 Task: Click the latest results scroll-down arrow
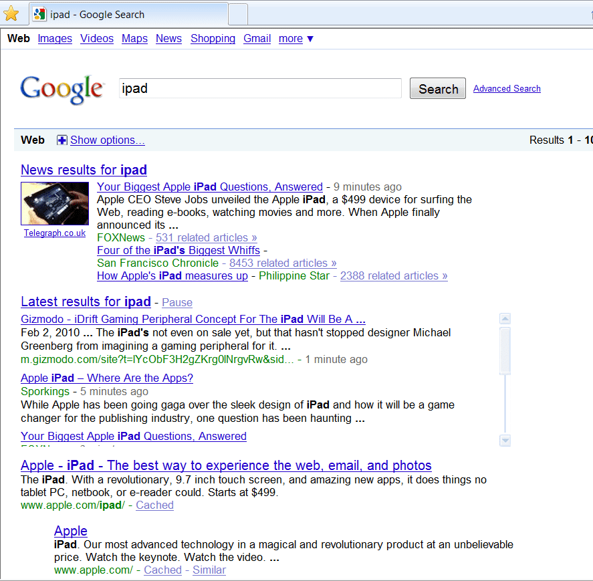(x=505, y=441)
